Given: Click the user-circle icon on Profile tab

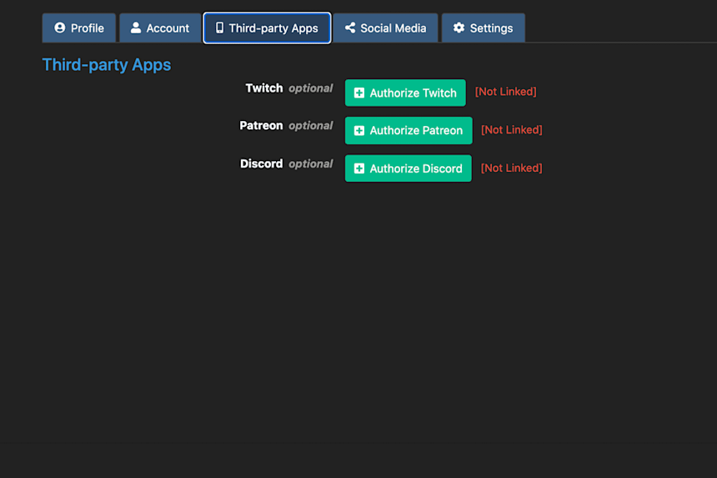Looking at the screenshot, I should (59, 28).
